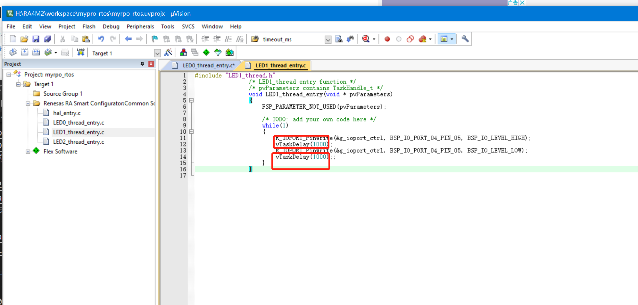The image size is (638, 305).
Task: Open the window layout dropdown arrow
Action: coord(452,39)
